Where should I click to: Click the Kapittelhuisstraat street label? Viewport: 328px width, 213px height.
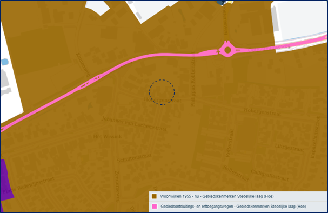coord(316,137)
